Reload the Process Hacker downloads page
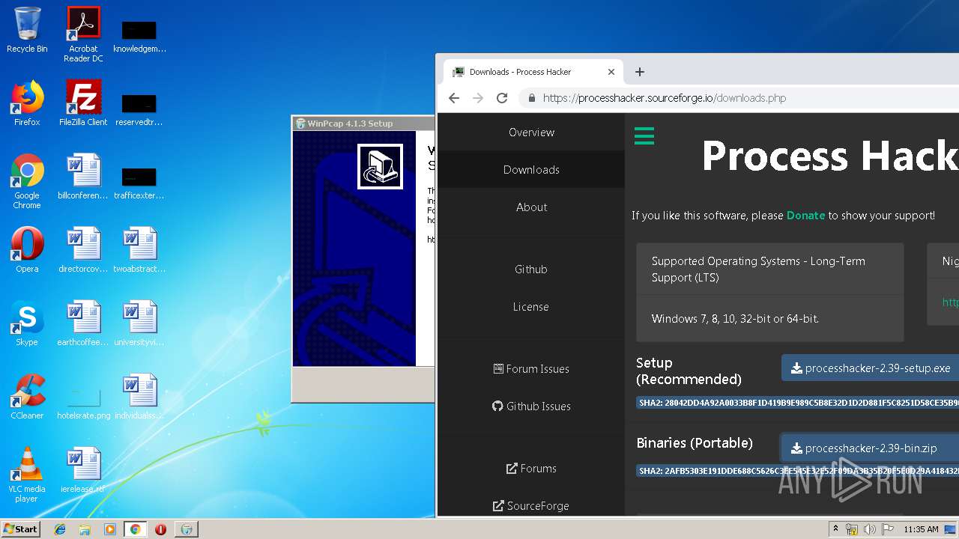Image resolution: width=959 pixels, height=539 pixels. pyautogui.click(x=502, y=98)
